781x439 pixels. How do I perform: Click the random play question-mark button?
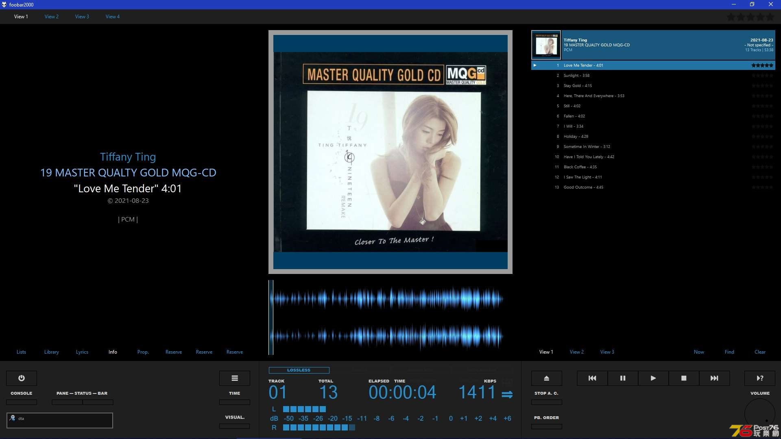pyautogui.click(x=760, y=378)
